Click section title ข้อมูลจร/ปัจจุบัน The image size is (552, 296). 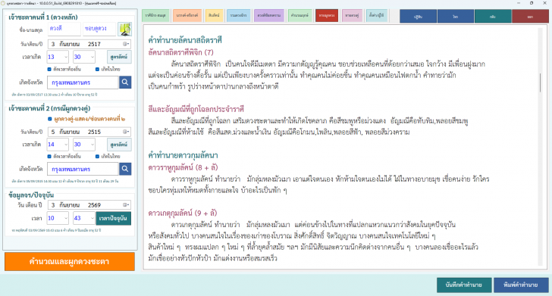pos(31,195)
